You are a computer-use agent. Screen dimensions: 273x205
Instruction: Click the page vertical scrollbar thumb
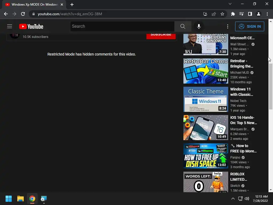[271, 87]
